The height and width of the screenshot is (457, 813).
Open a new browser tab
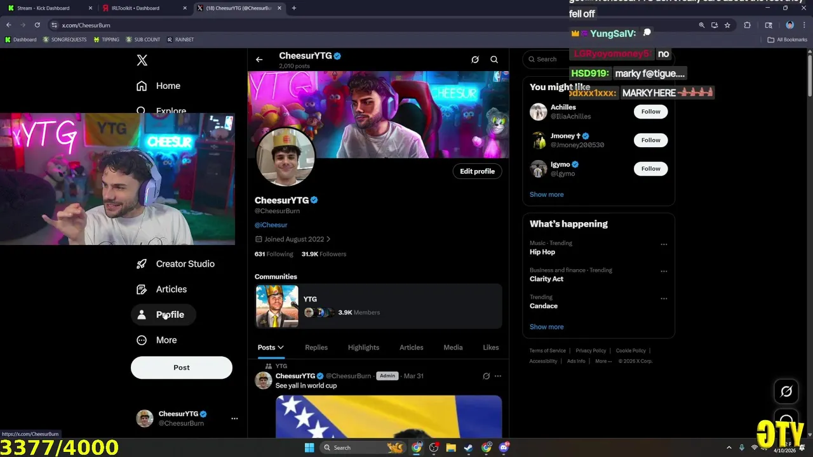point(293,8)
